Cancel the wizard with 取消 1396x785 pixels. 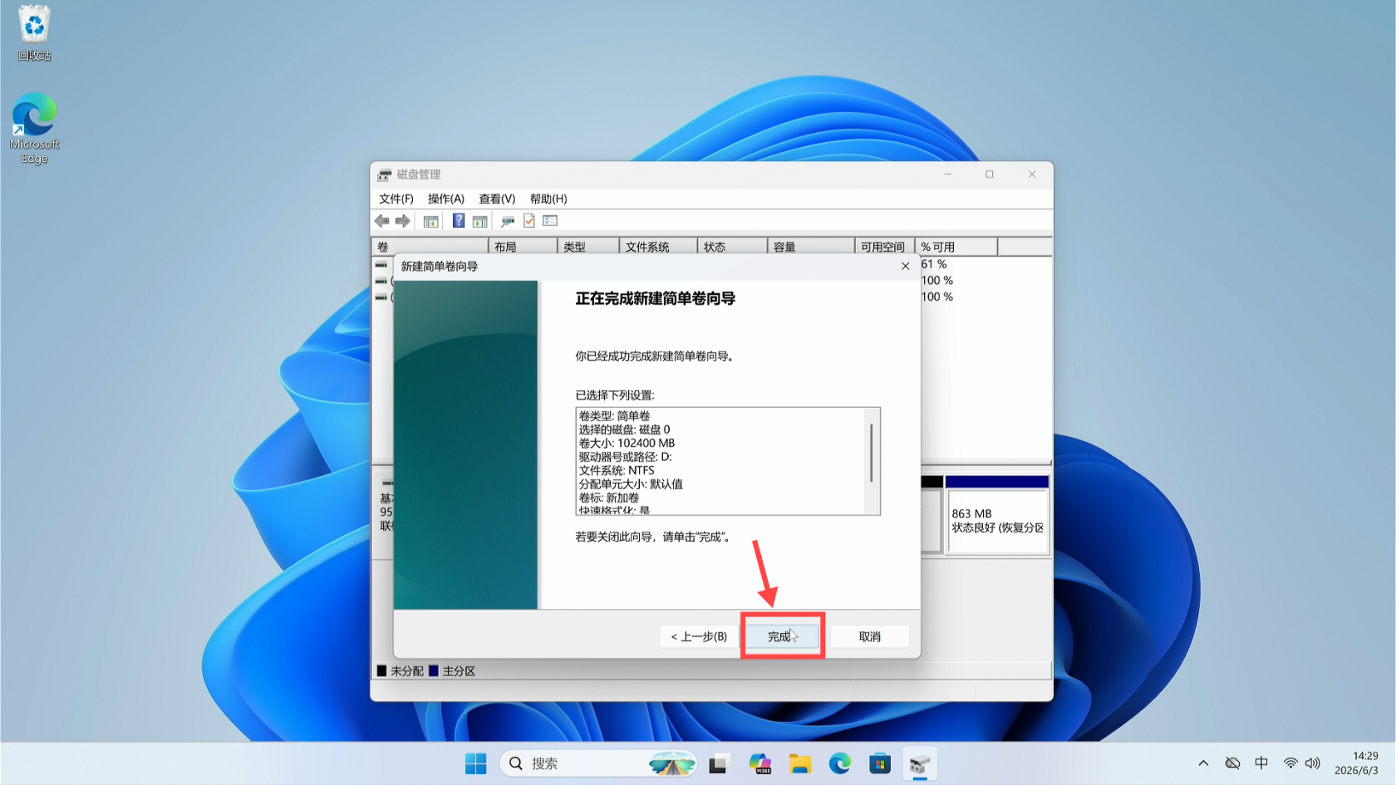tap(870, 636)
